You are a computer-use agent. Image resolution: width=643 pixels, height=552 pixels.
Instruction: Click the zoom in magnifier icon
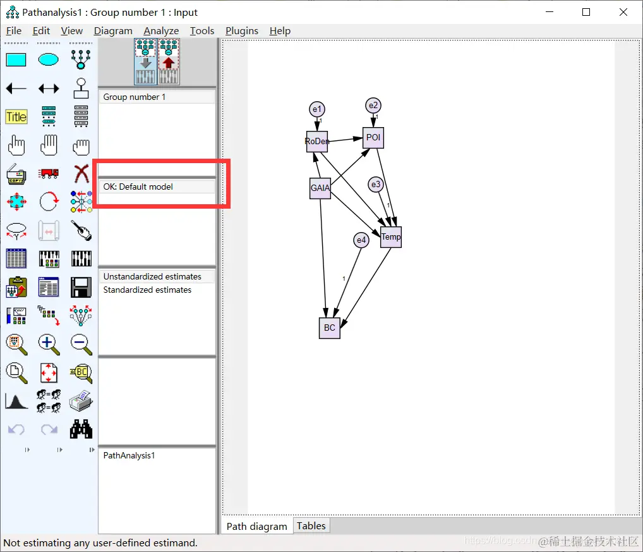(49, 345)
